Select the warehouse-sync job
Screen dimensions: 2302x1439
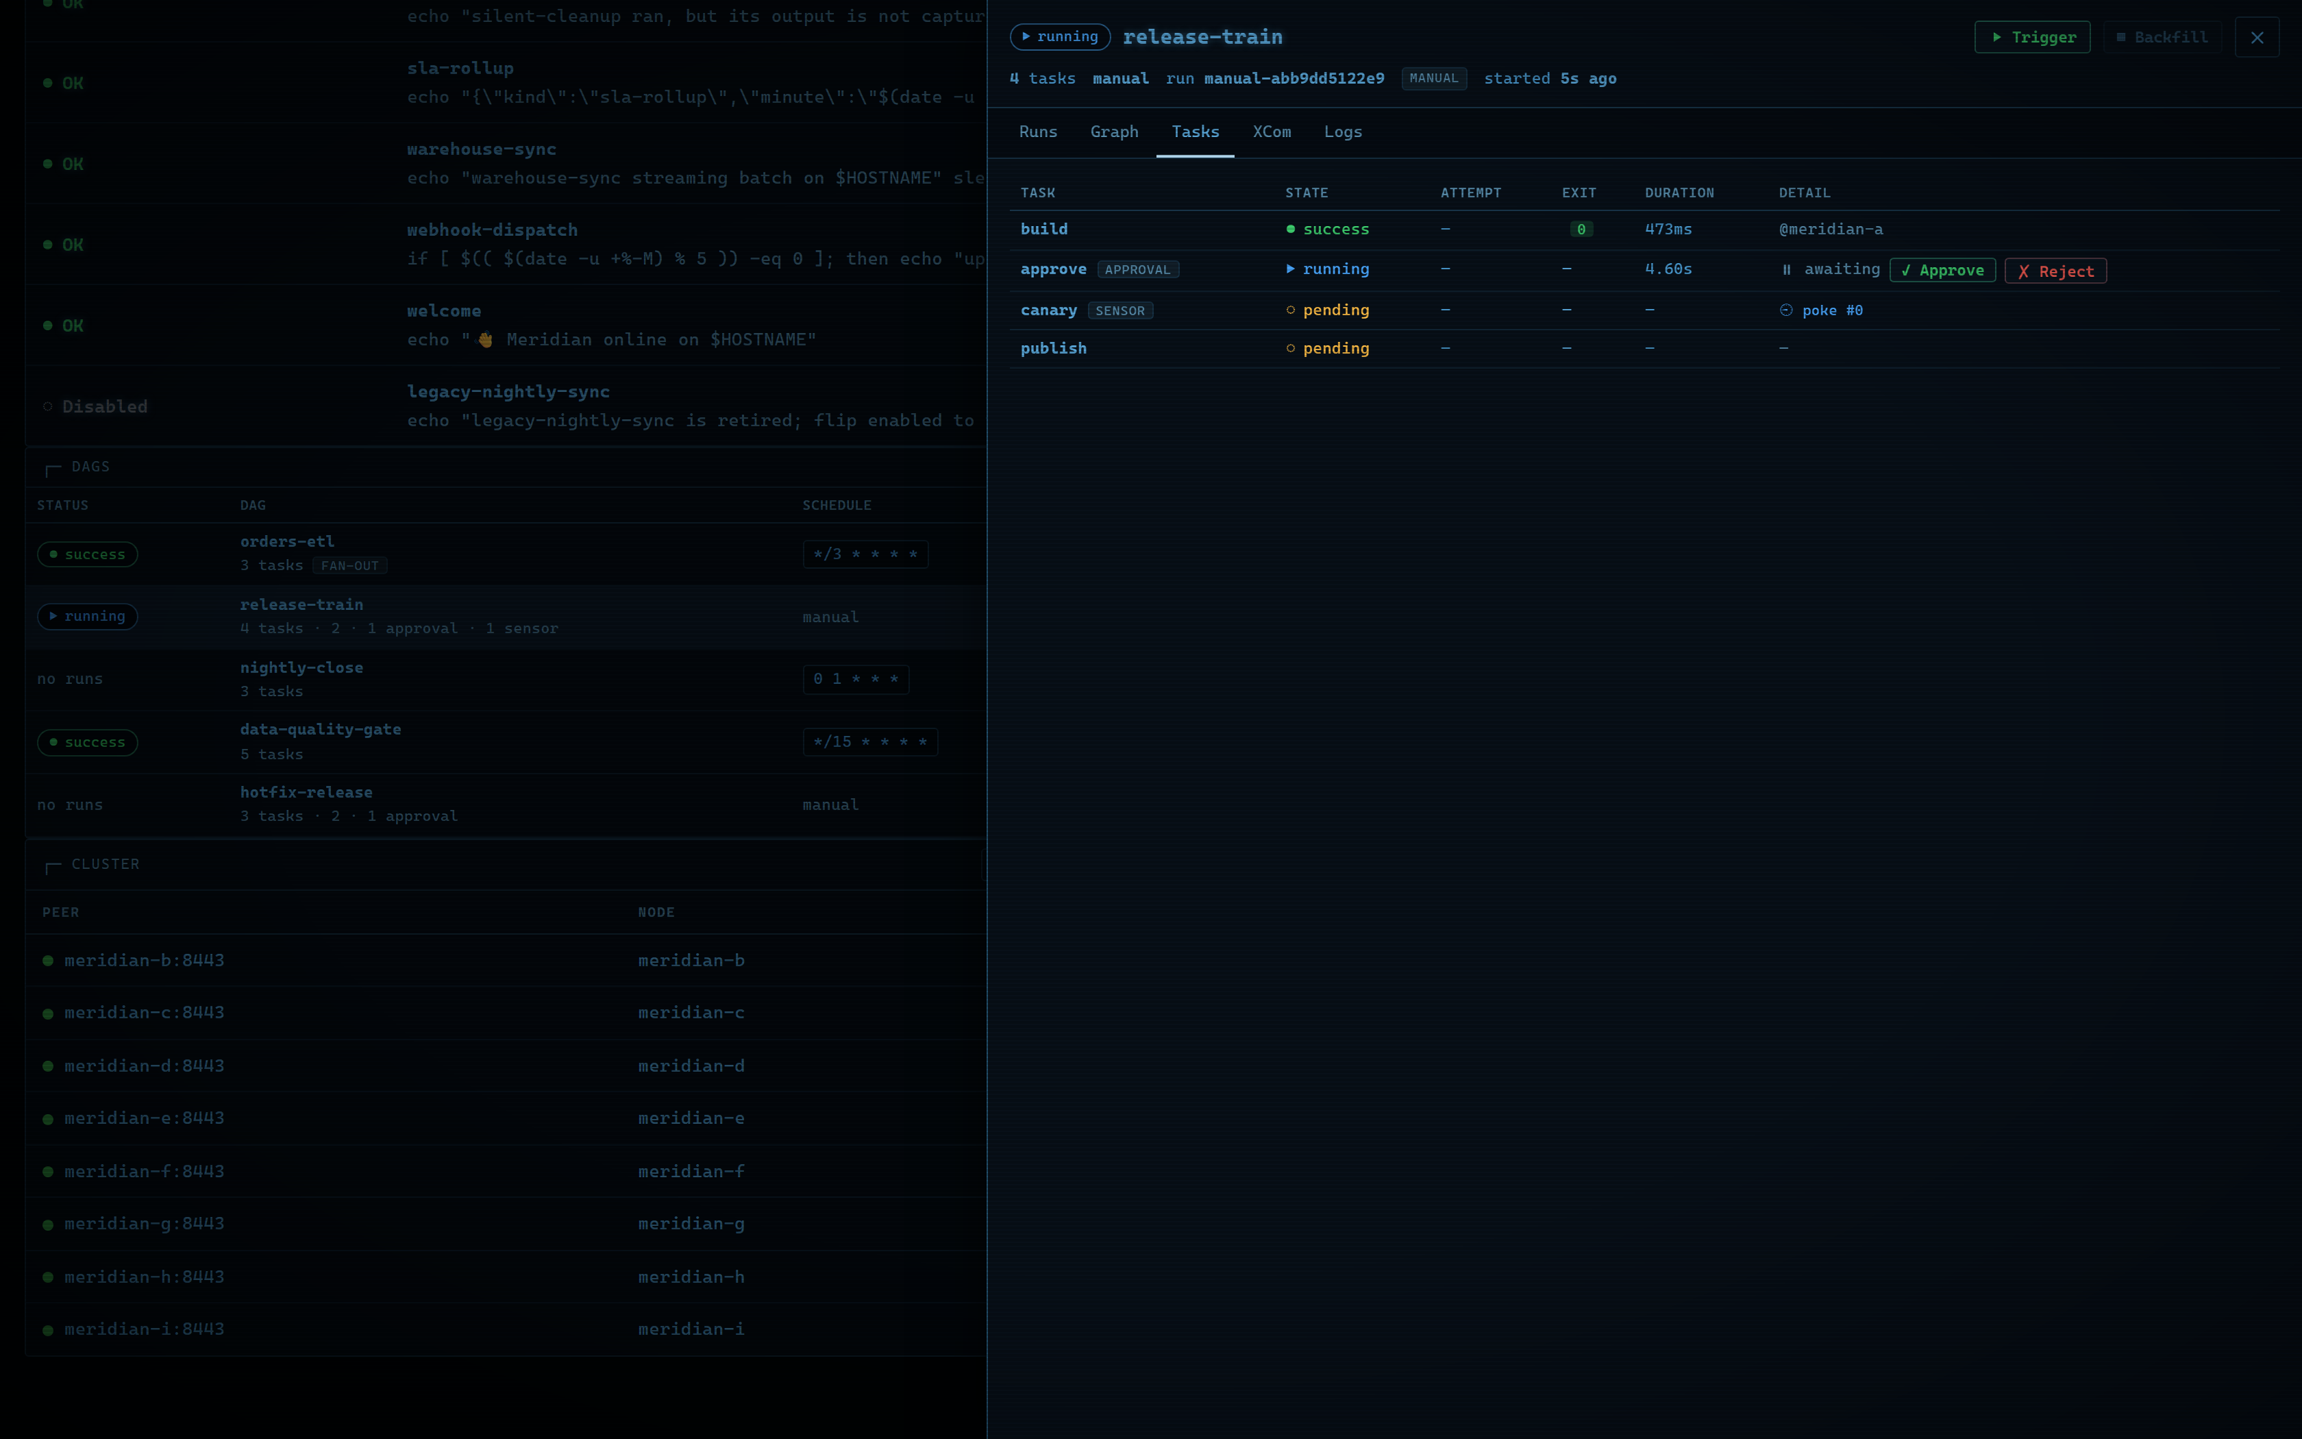(482, 149)
